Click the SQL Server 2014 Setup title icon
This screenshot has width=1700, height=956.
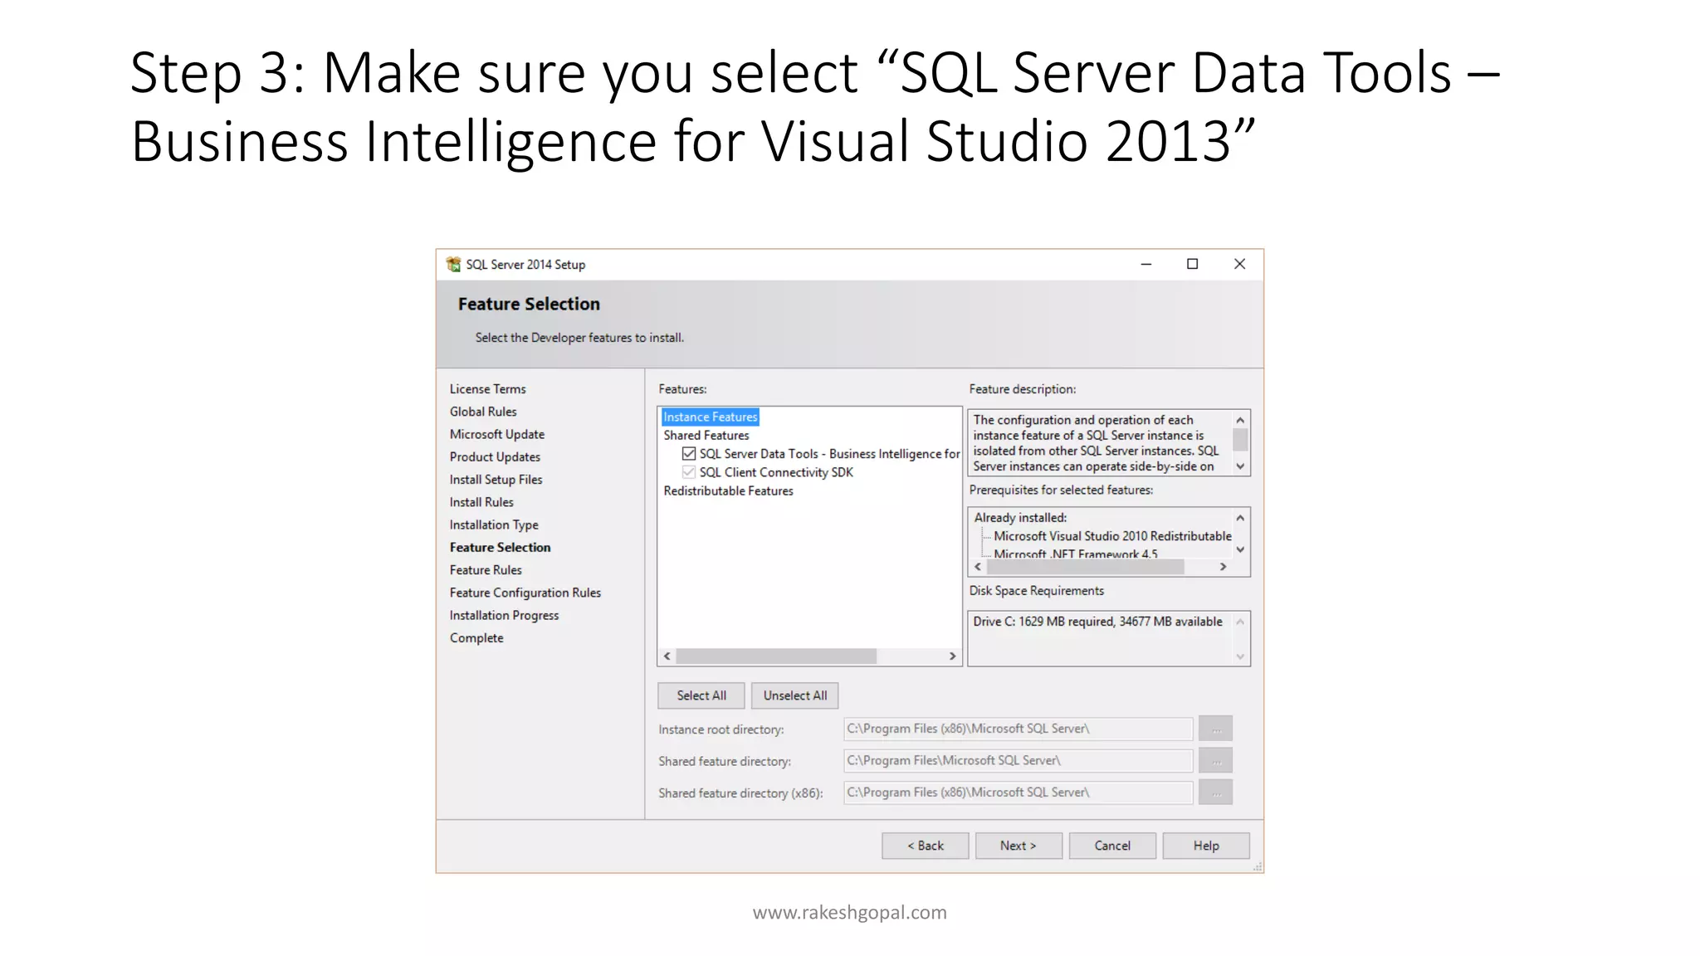(453, 264)
